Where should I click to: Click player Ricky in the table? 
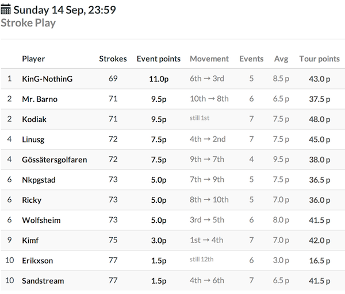tap(32, 200)
